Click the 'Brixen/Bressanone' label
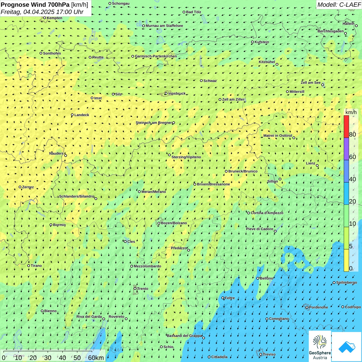 tap(213, 184)
